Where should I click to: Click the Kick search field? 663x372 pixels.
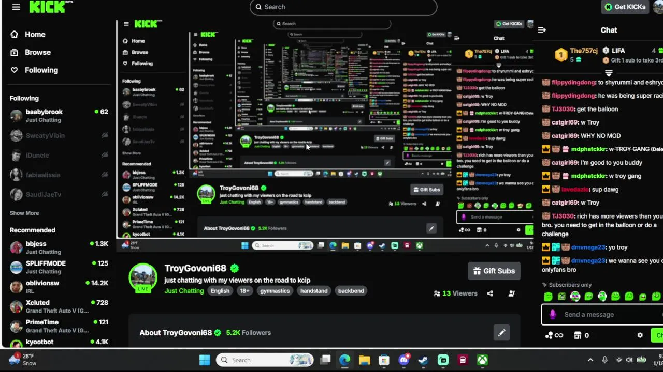pyautogui.click(x=343, y=7)
